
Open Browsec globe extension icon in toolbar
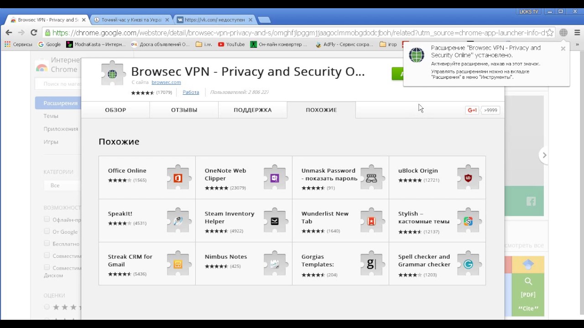(563, 33)
